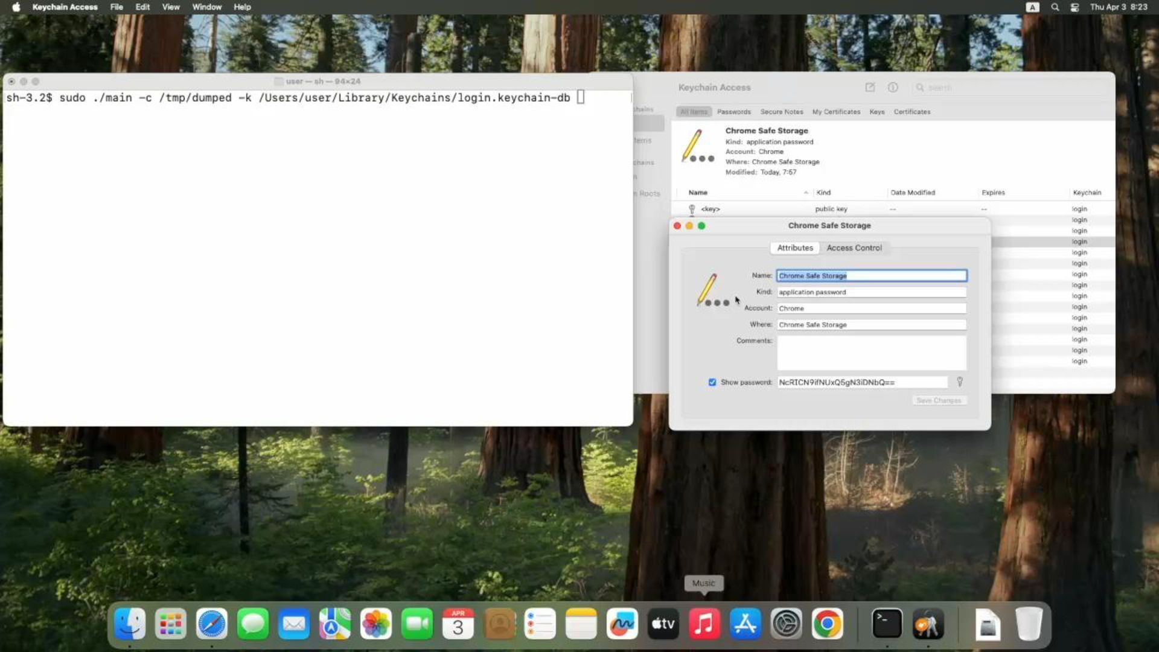This screenshot has height=652, width=1159.
Task: Click the Save Changes button
Action: pos(939,400)
